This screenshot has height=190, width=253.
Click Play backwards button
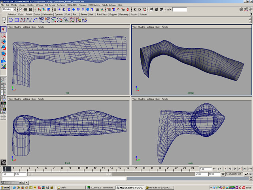(230, 169)
